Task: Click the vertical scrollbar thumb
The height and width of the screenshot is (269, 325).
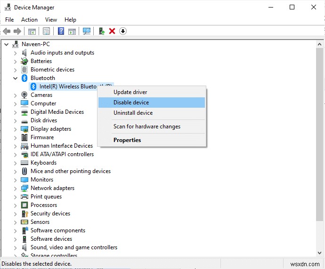Action: [319, 134]
